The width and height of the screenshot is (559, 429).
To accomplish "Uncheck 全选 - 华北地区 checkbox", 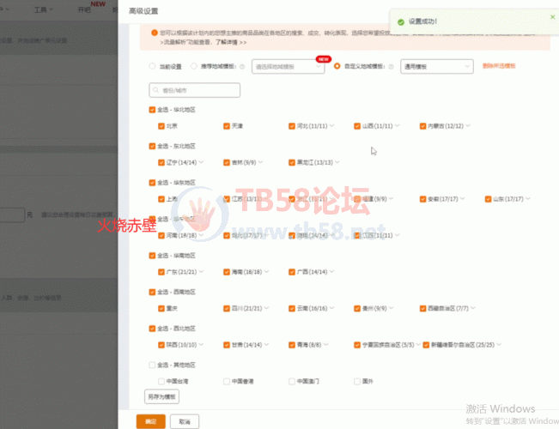I will tap(152, 110).
